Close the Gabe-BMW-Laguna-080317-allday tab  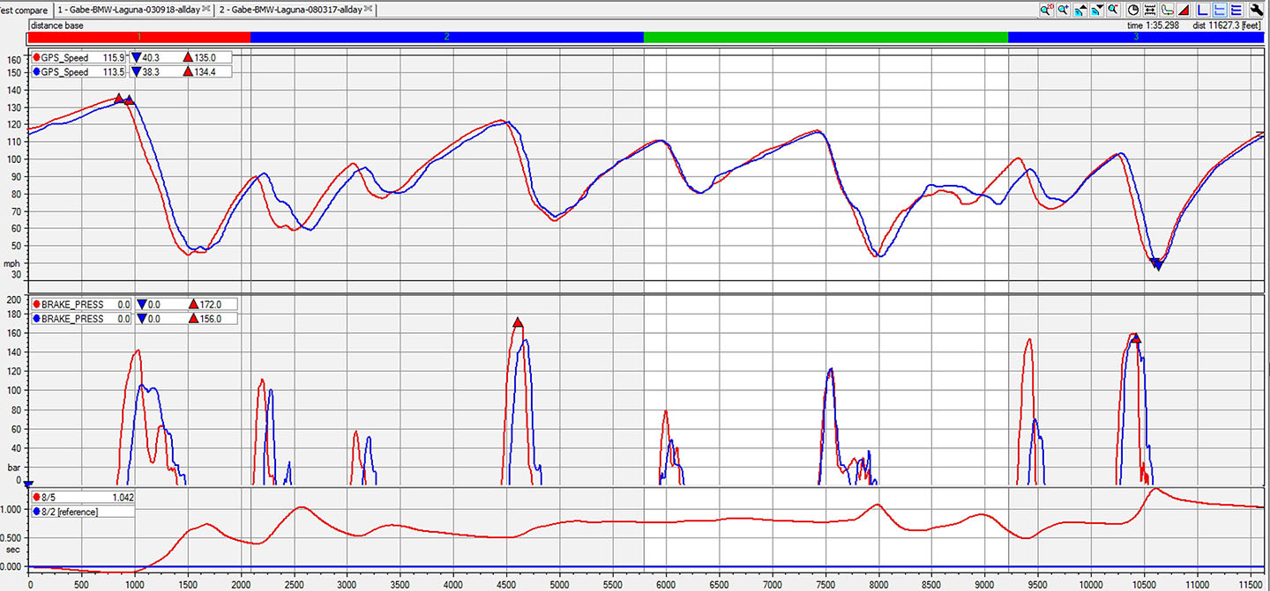click(370, 9)
